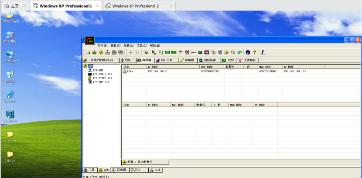362x178 pixels.
Task: Start APR poisoning with the yellow radiation toolbar icon
Action: click(x=101, y=53)
